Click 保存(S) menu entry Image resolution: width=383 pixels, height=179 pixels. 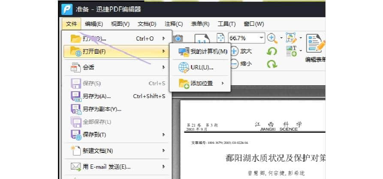pos(116,84)
